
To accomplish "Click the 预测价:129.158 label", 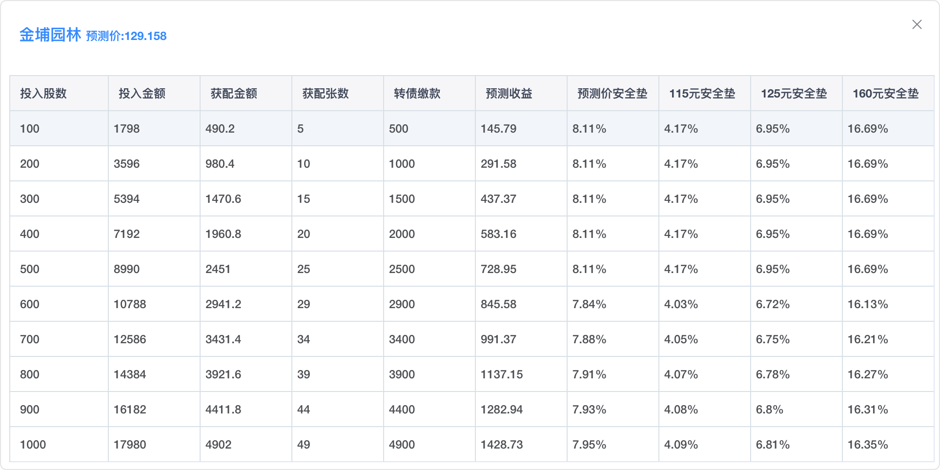I will coord(126,36).
